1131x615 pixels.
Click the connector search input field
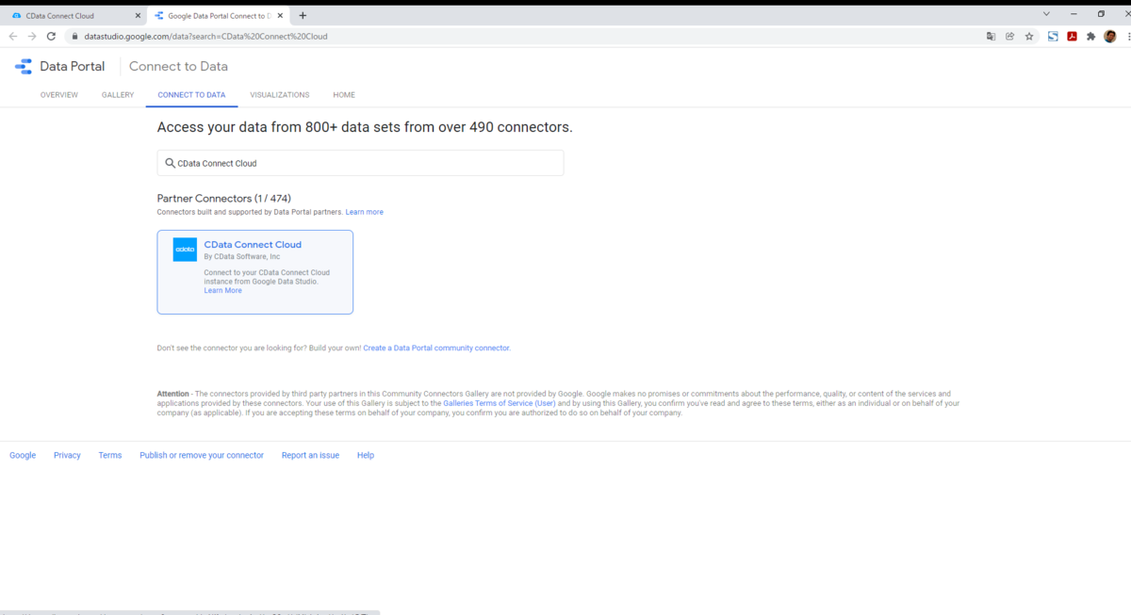click(x=360, y=163)
